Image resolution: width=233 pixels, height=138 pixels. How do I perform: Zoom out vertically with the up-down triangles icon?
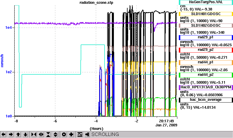(56, 135)
